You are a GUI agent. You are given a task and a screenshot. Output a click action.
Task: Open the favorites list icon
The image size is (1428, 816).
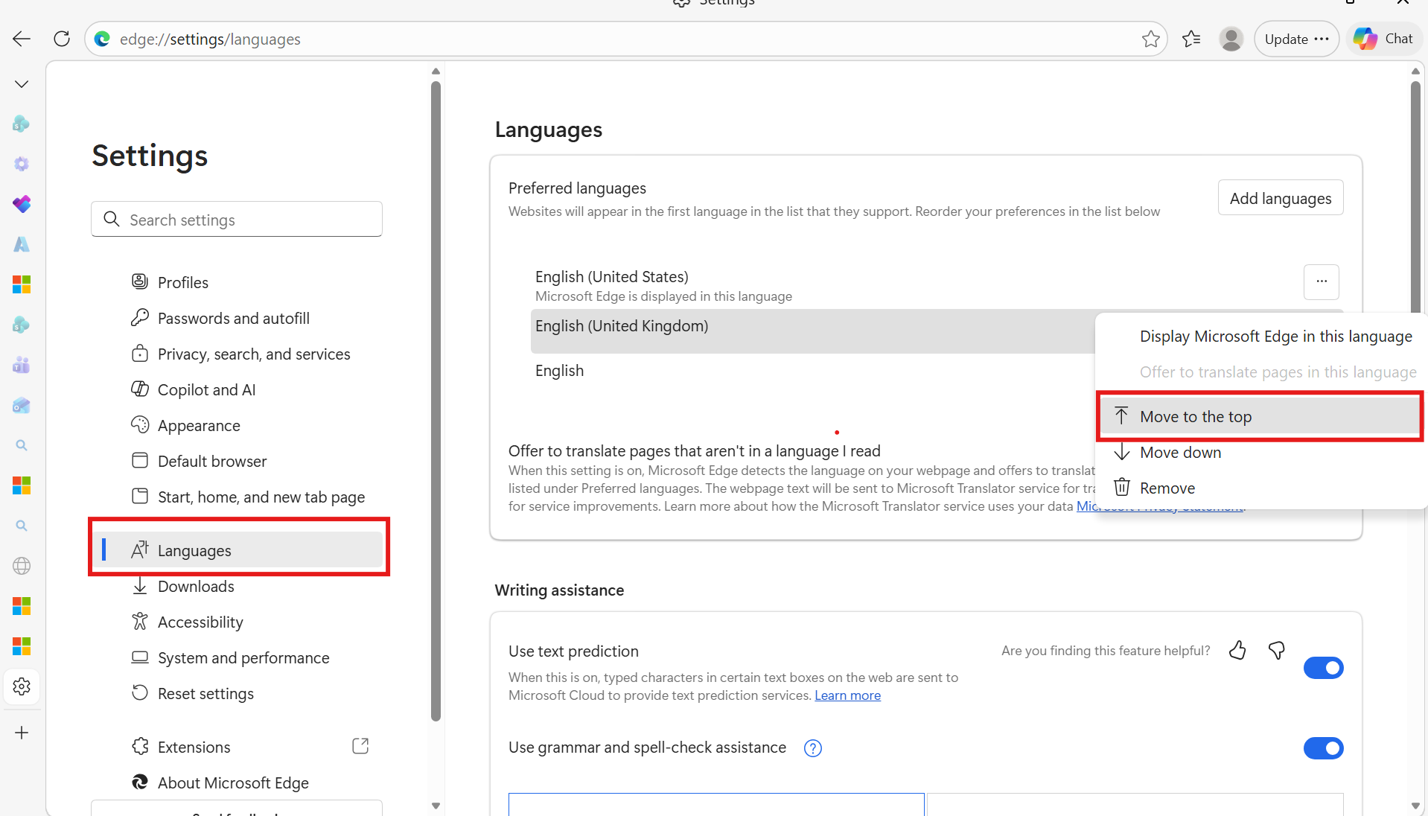pyautogui.click(x=1191, y=39)
